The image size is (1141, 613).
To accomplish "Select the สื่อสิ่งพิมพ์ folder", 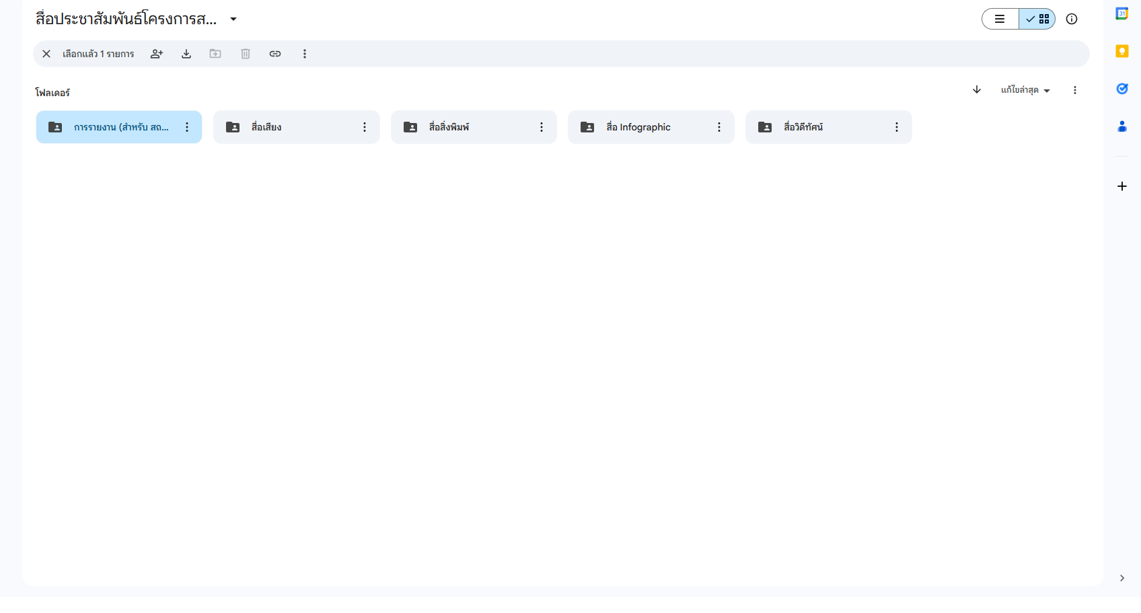I will click(464, 127).
